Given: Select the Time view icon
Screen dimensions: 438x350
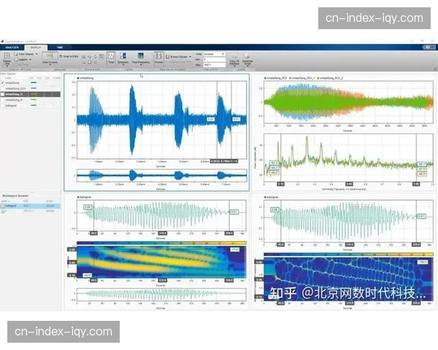Looking at the screenshot, I should coord(111,55).
